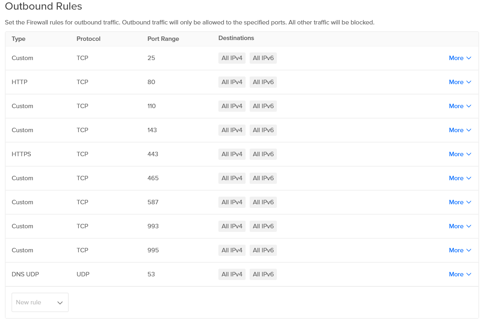Expand More options for HTTPS 443 rule
484x324 pixels.
pos(460,154)
